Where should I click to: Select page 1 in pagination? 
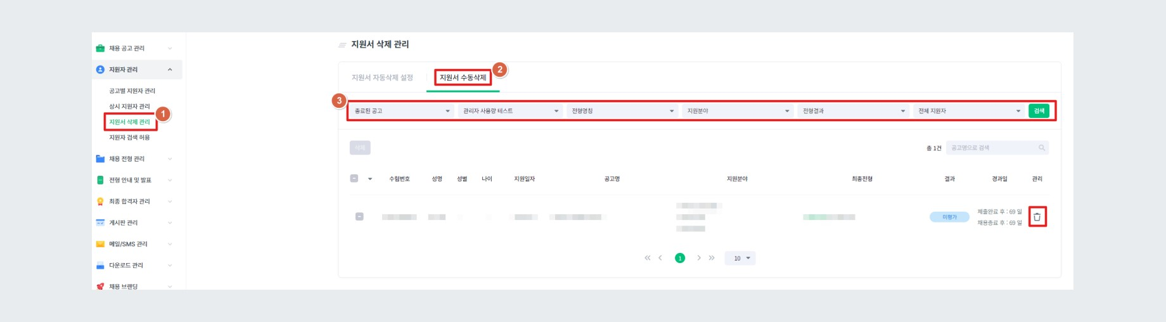680,258
